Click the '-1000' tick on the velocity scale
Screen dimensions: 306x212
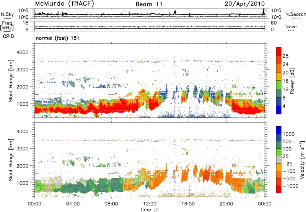point(291,186)
